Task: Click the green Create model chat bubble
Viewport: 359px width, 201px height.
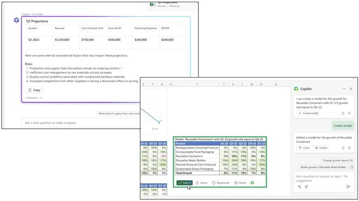Action: point(343,126)
